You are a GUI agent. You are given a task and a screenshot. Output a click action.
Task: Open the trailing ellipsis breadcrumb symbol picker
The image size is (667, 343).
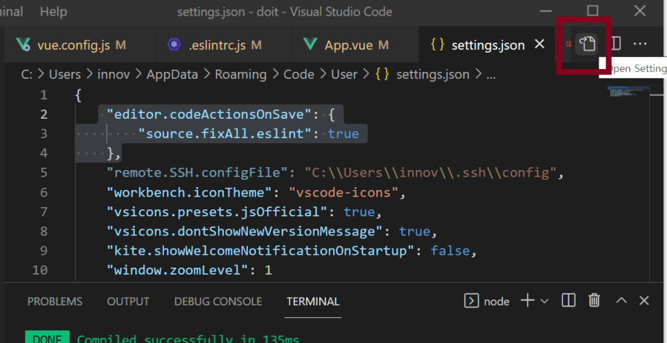pos(491,75)
